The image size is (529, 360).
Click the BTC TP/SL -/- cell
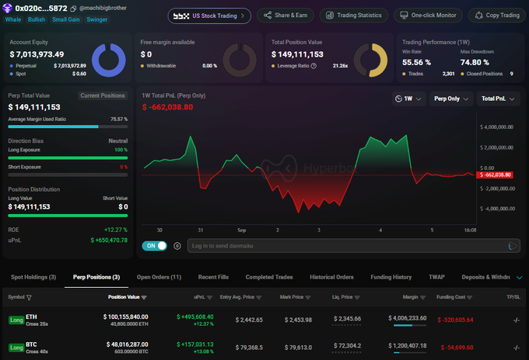(x=517, y=348)
